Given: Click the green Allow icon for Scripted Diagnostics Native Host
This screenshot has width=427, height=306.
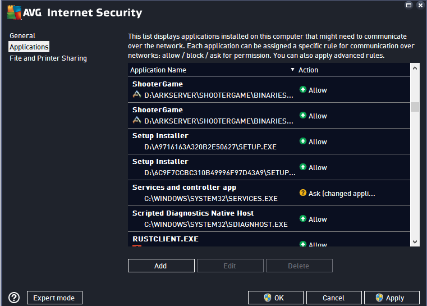Looking at the screenshot, I should [303, 219].
